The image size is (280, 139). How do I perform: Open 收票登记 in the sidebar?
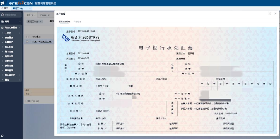point(9,42)
